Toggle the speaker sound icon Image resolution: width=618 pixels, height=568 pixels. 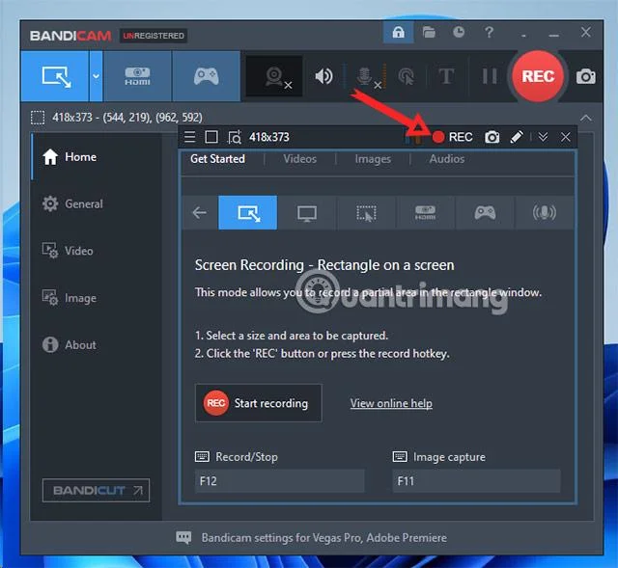[323, 76]
